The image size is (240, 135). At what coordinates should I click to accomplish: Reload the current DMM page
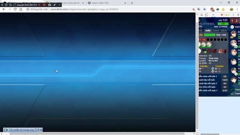pos(15,9)
